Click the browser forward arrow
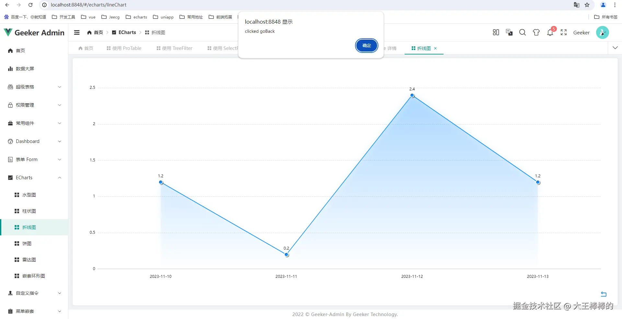 [19, 5]
